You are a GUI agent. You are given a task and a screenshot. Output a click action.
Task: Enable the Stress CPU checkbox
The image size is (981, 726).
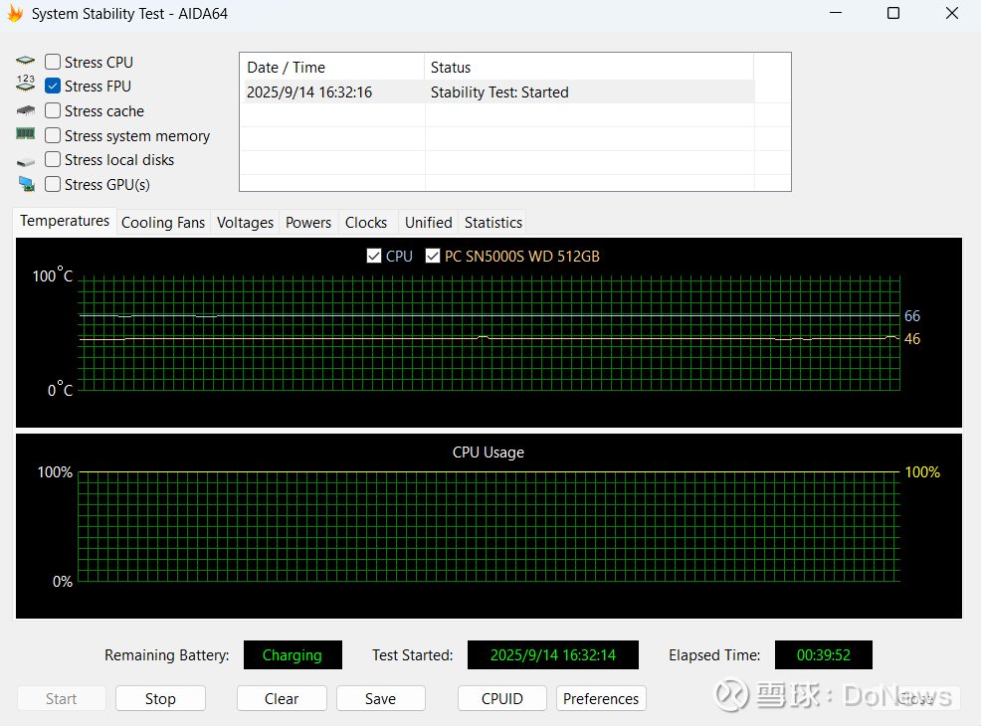click(53, 62)
